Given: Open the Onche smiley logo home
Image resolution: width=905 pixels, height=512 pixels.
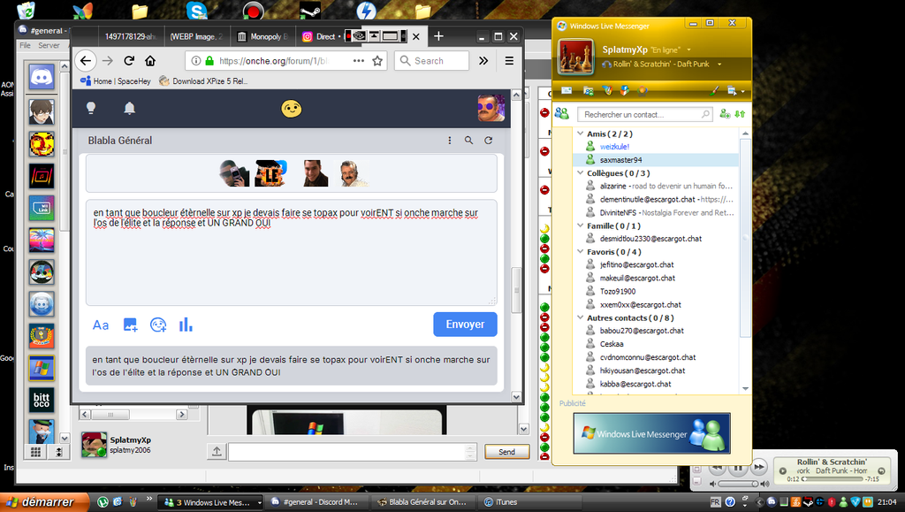Looking at the screenshot, I should click(292, 109).
